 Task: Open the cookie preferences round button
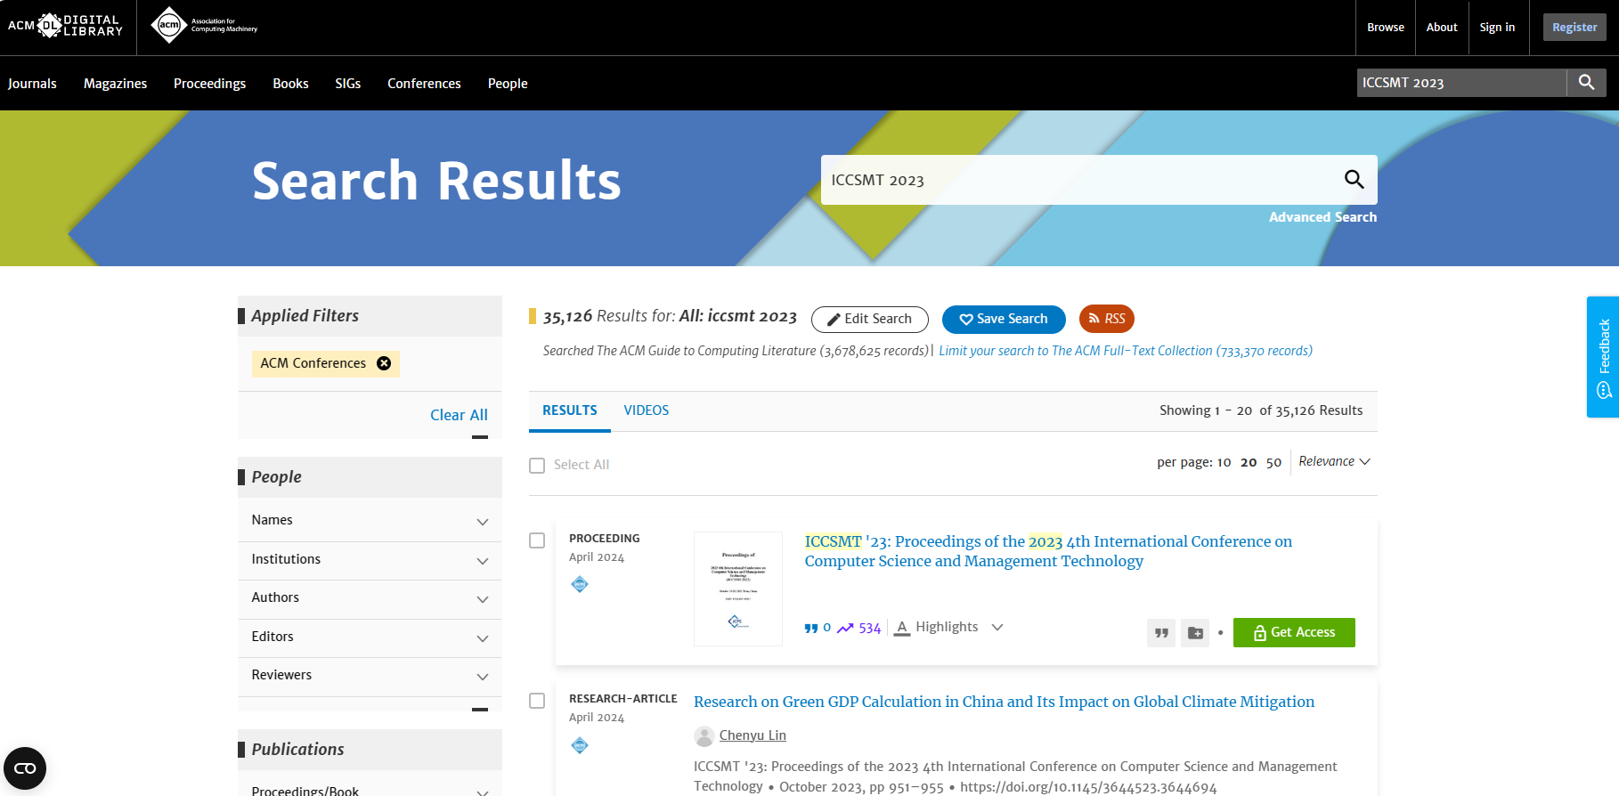(x=25, y=768)
